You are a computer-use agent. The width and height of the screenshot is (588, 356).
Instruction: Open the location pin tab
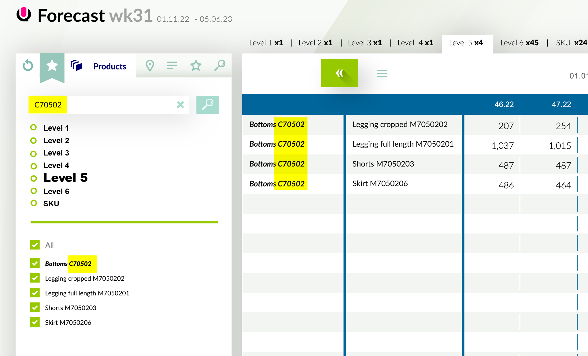[150, 66]
